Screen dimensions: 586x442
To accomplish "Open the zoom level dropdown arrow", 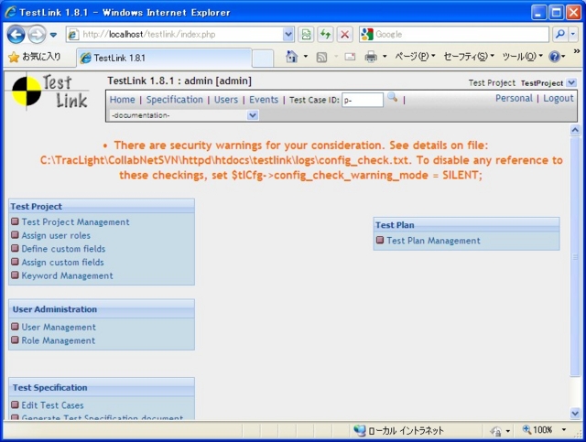I will point(564,430).
